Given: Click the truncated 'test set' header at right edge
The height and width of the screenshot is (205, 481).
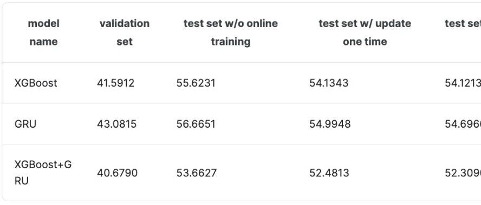Looking at the screenshot, I should [463, 24].
